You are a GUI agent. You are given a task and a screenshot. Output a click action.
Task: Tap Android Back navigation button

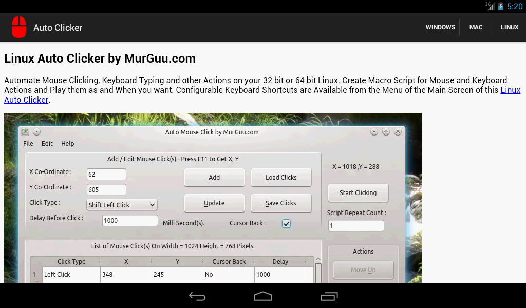(197, 296)
